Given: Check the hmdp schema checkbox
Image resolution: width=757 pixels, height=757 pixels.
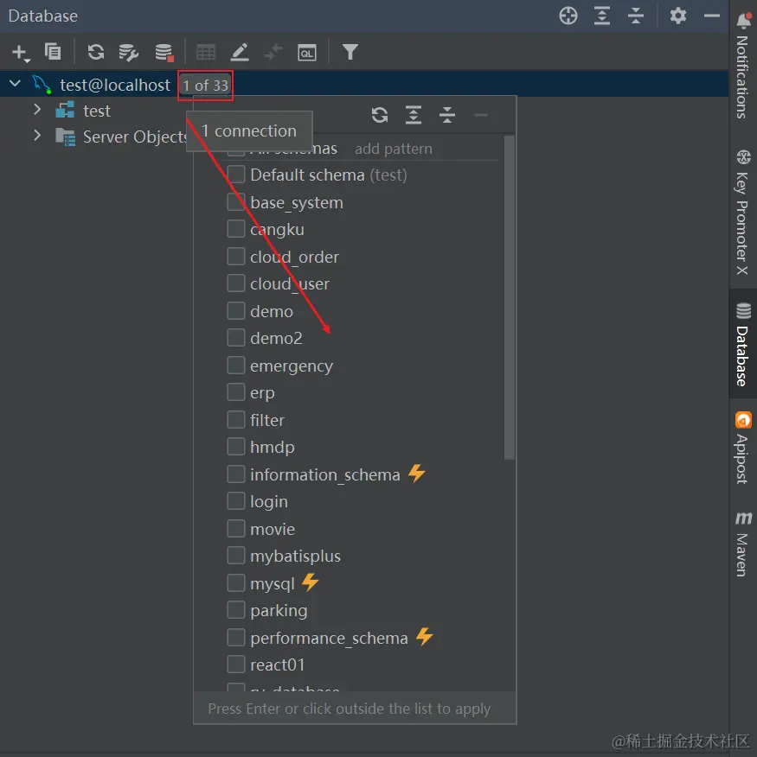Looking at the screenshot, I should (236, 447).
